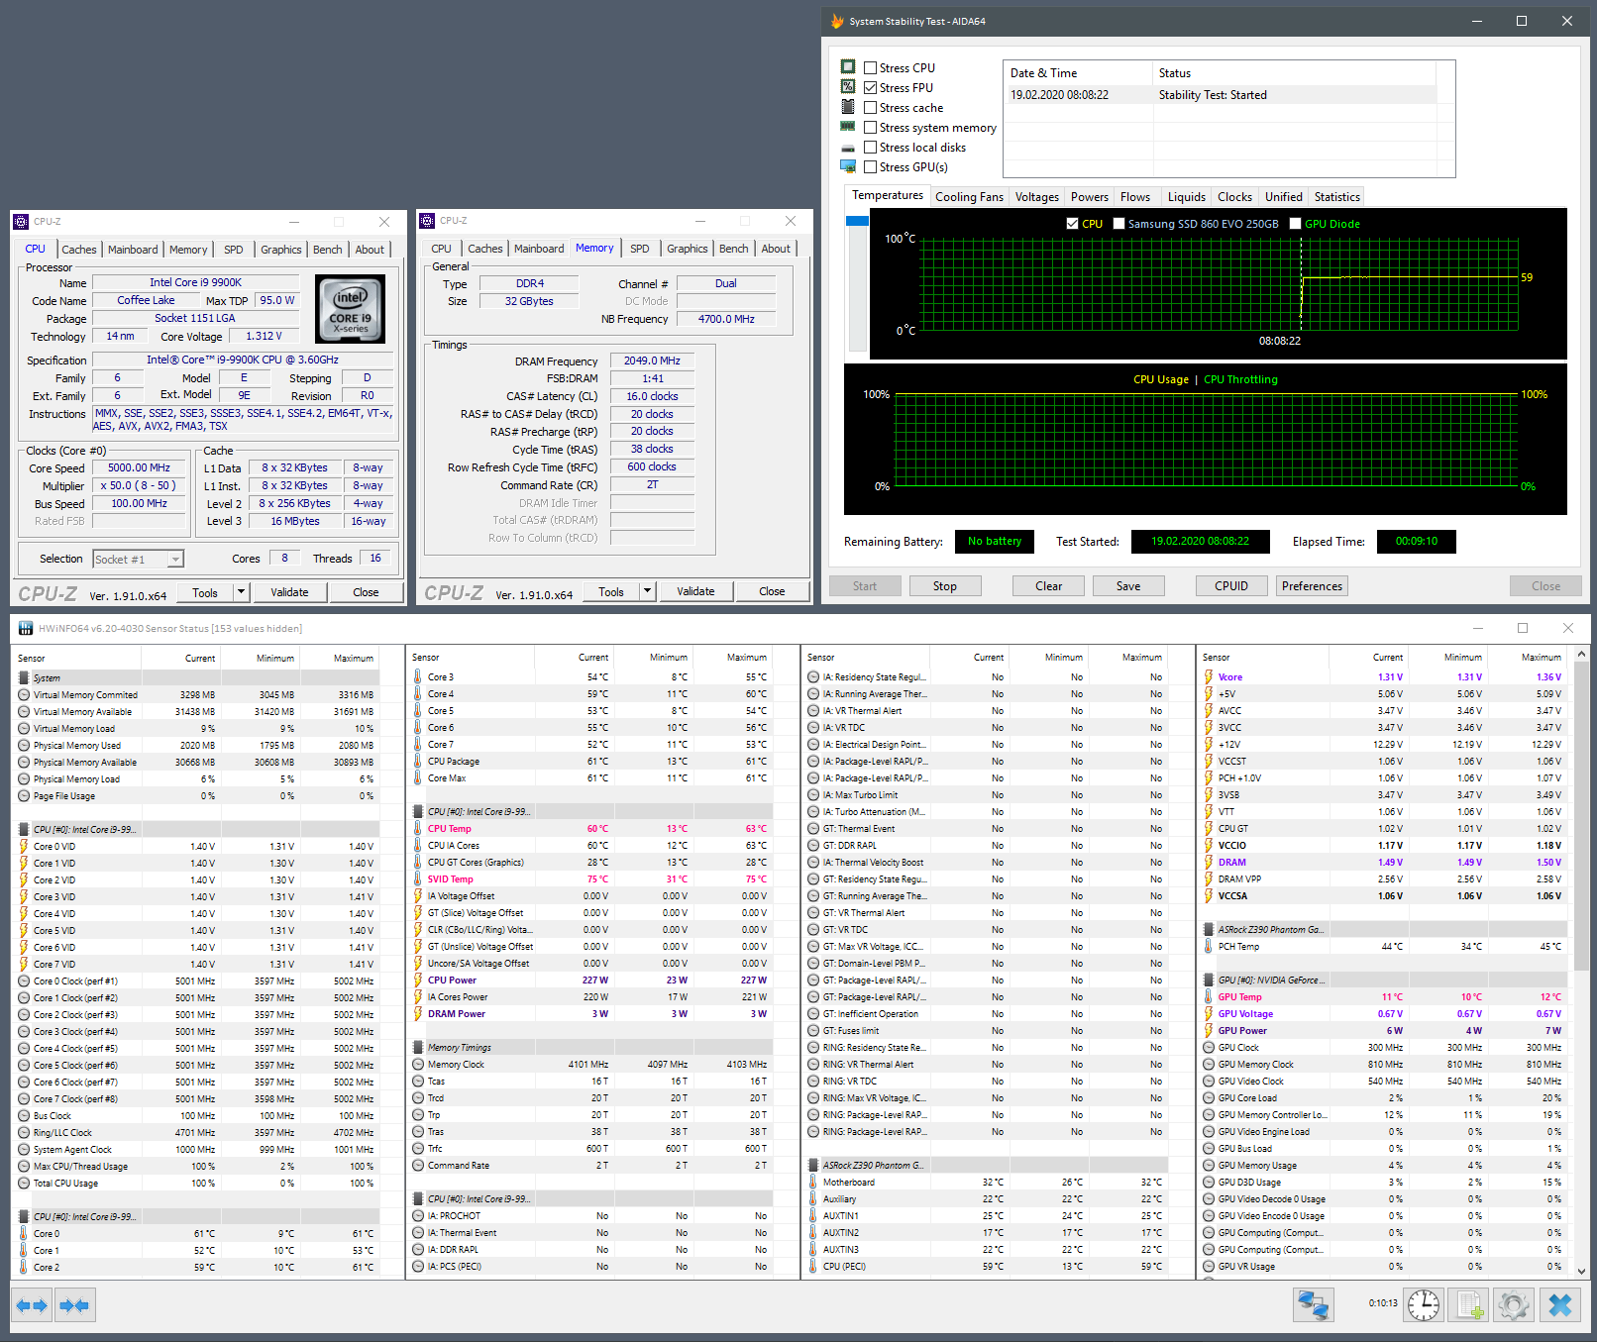Switch to Voltages tab in AIDA64
The height and width of the screenshot is (1342, 1597).
pyautogui.click(x=1036, y=197)
